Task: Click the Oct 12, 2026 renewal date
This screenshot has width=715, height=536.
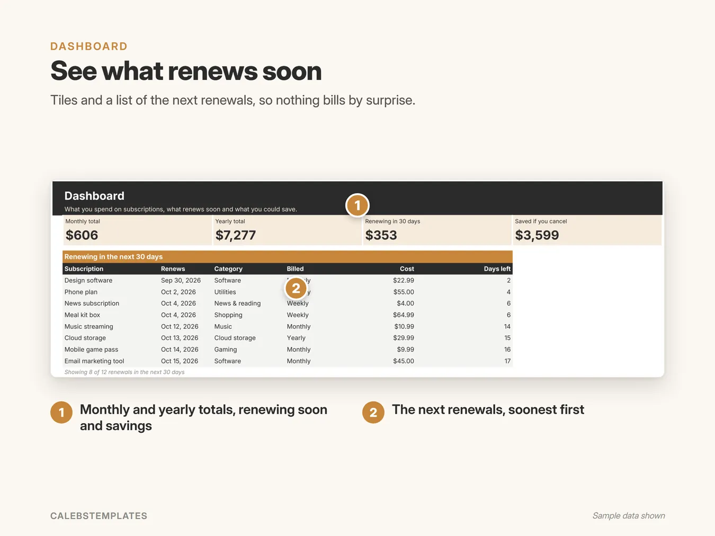Action: click(x=180, y=327)
